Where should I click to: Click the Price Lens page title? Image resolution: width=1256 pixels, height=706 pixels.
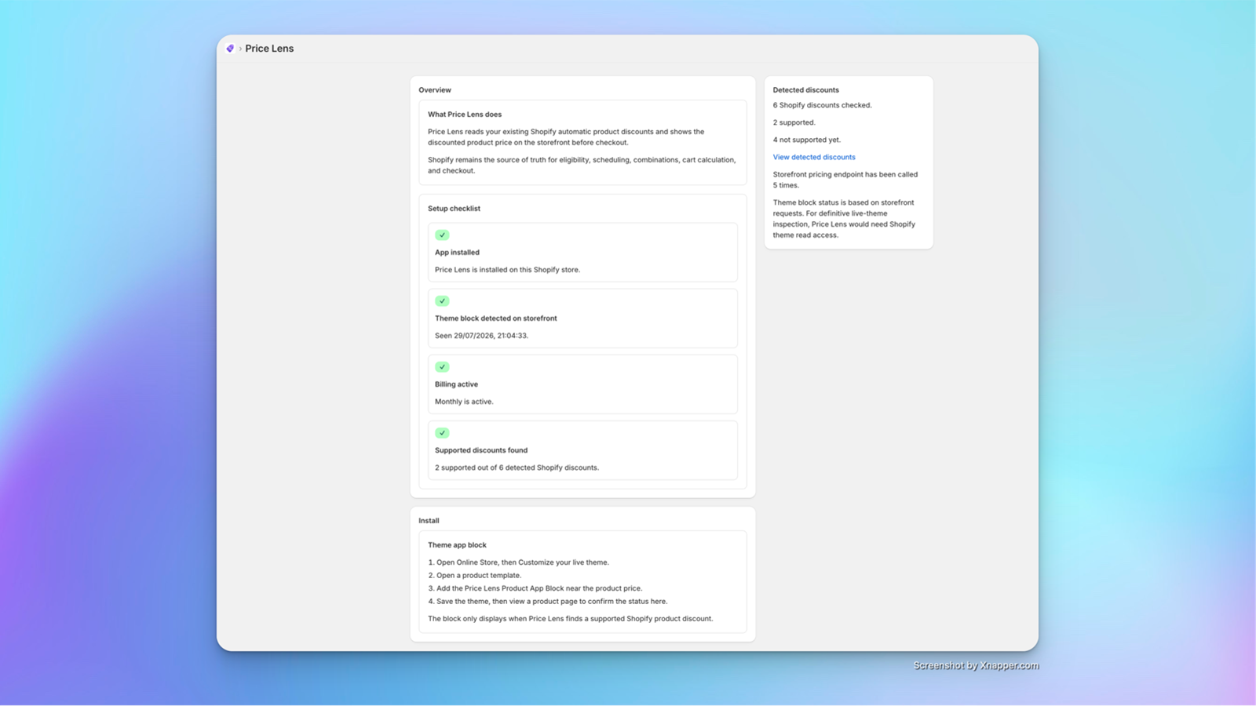click(x=269, y=49)
